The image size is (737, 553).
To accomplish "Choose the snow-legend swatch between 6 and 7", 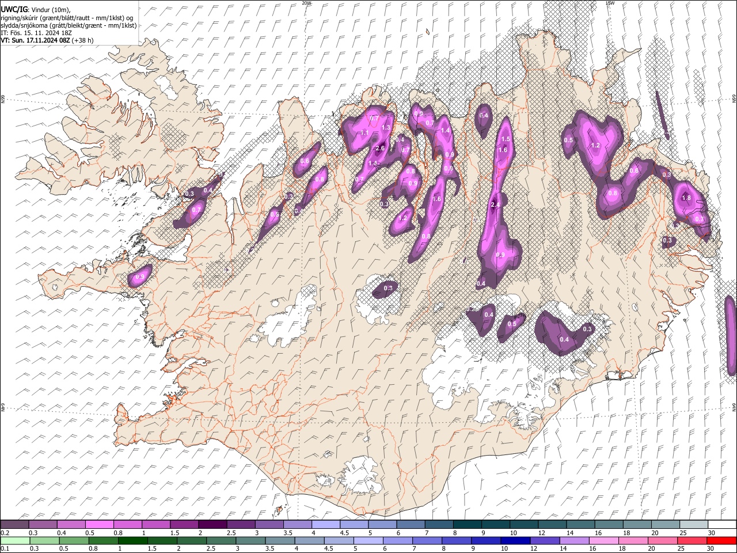I will [410, 524].
